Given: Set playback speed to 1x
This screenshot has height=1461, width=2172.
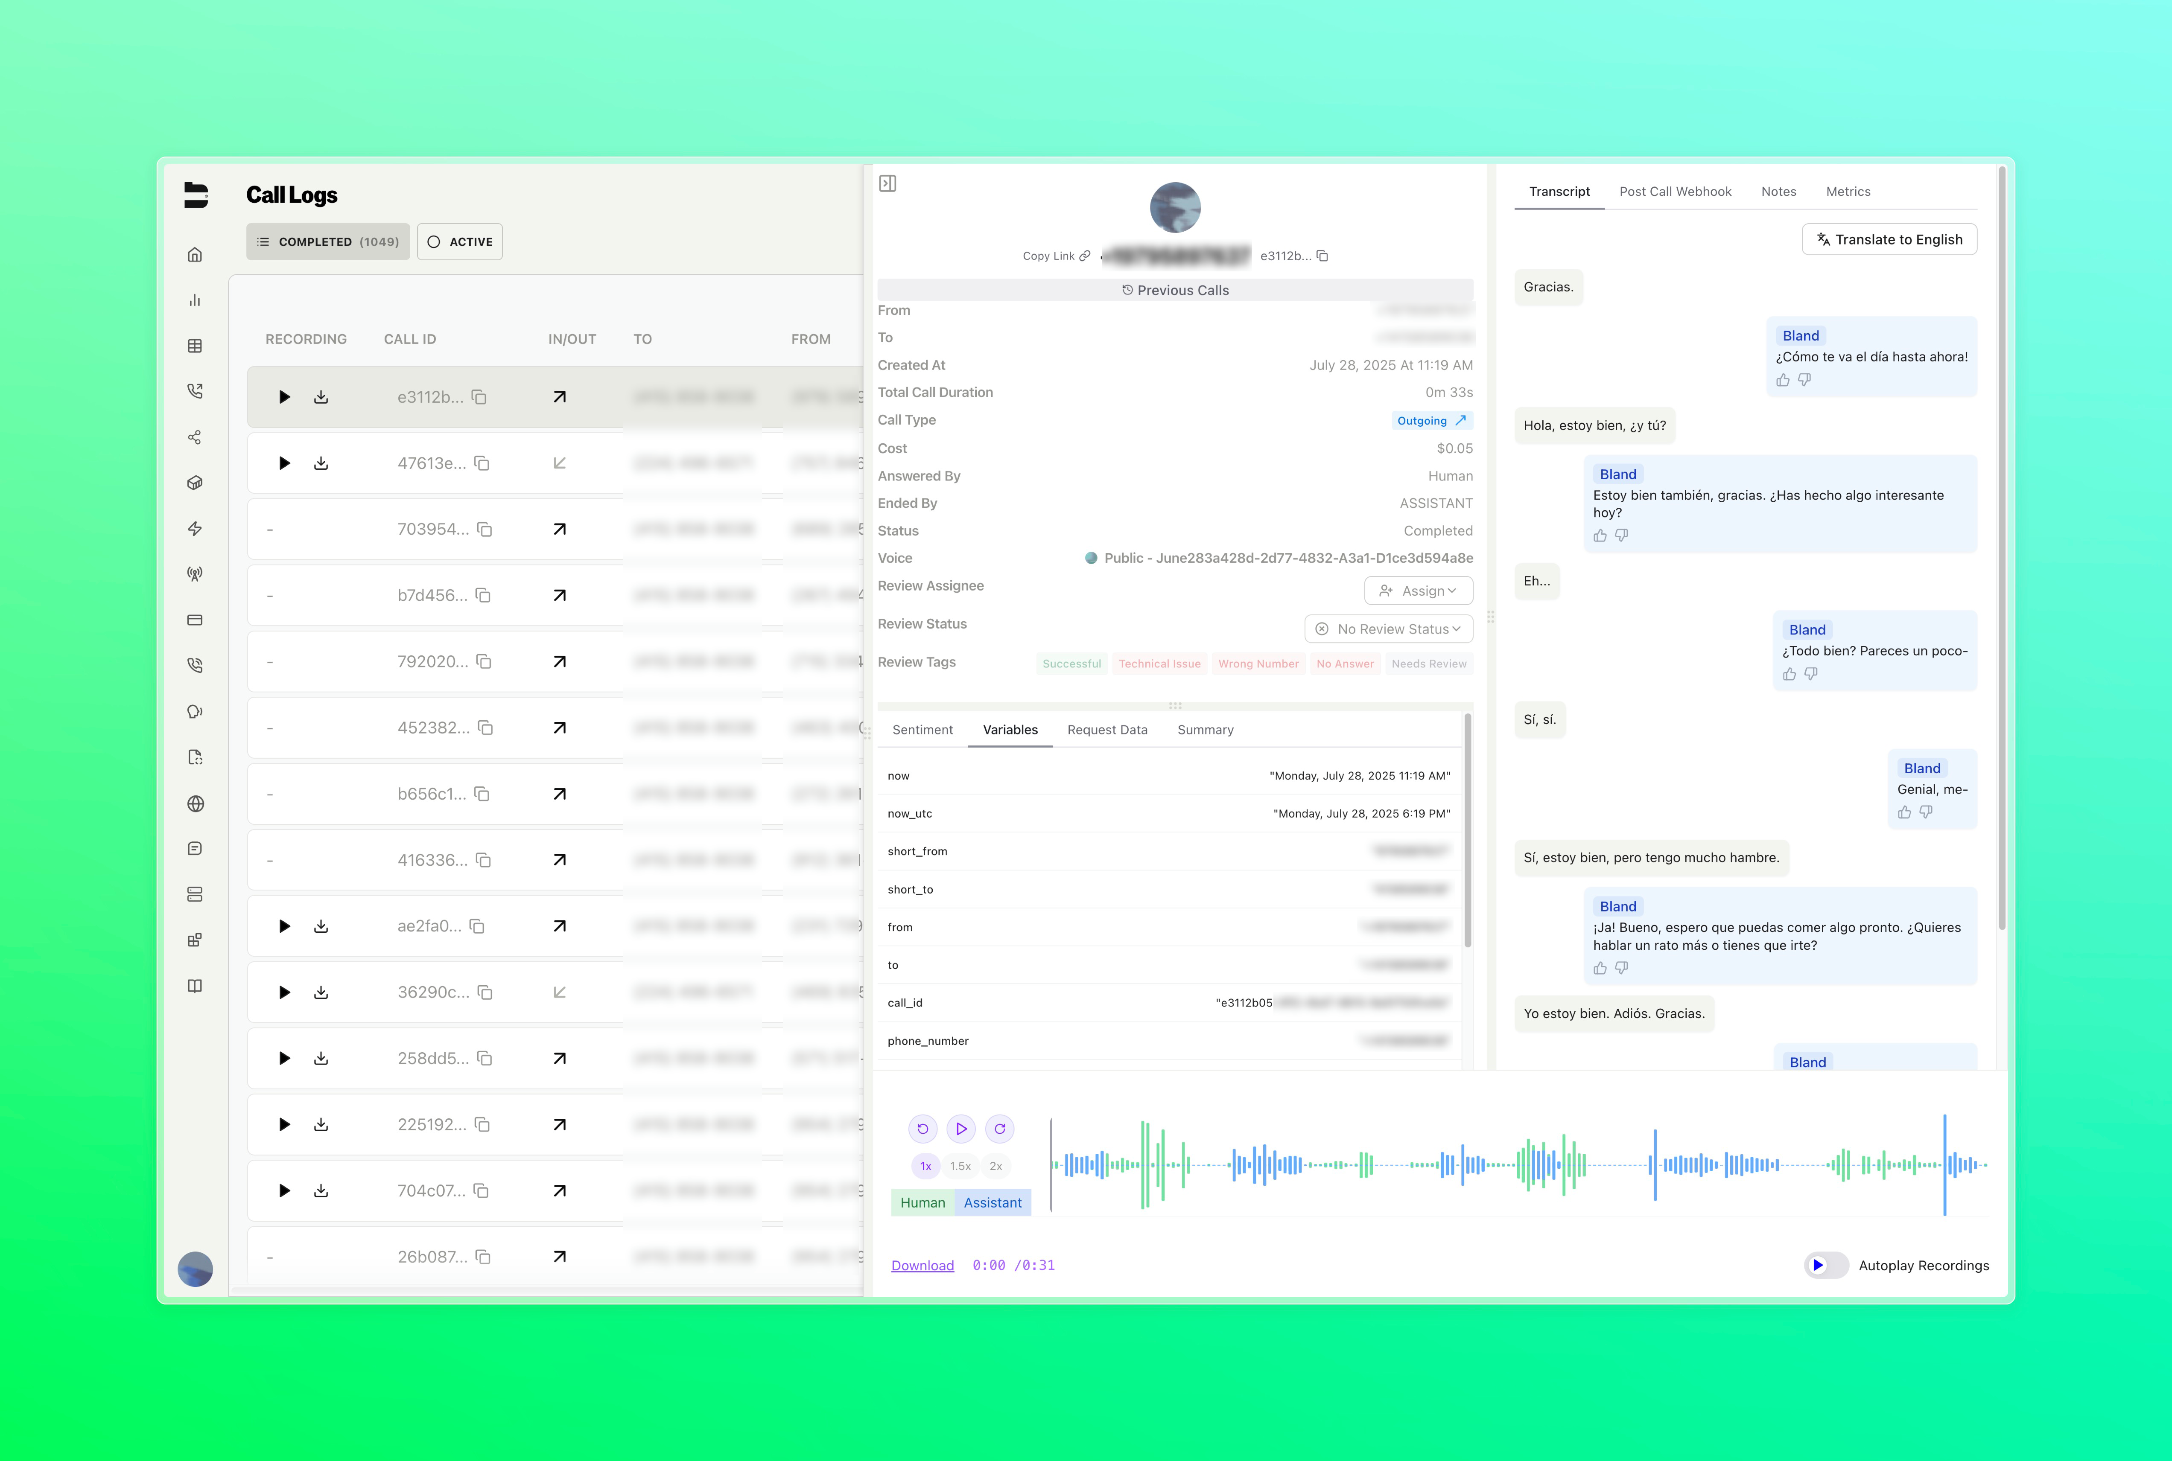Looking at the screenshot, I should [925, 1166].
